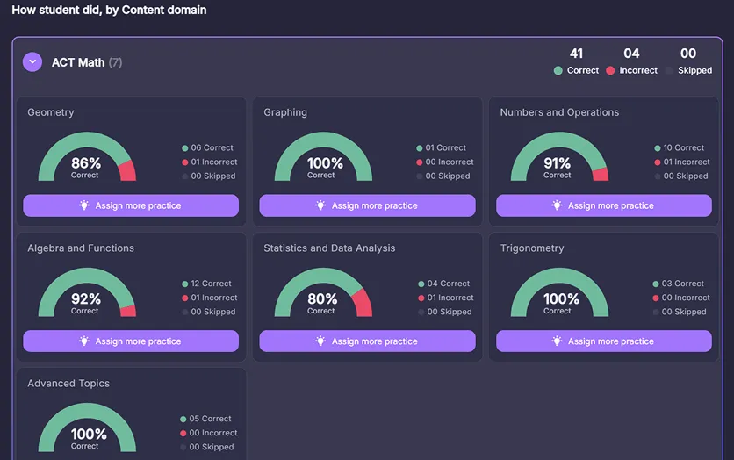
Task: Click '00 Incorrect' in Trigonometry card
Action: 686,297
